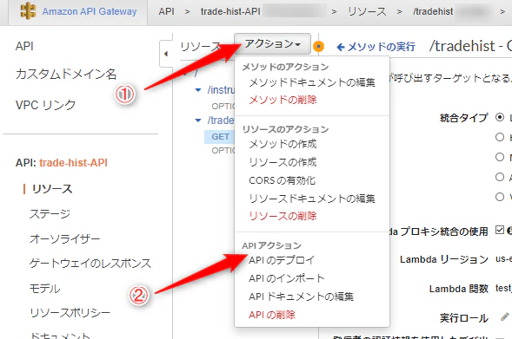The height and width of the screenshot is (339, 512).
Task: Open the Amazon API Gateway home link
Action: tap(90, 11)
